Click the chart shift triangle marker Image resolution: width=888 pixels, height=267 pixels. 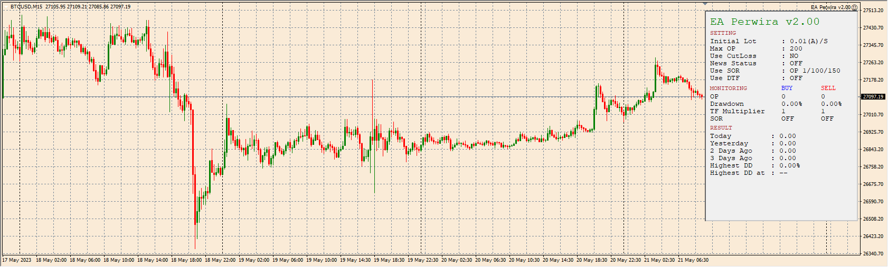[705, 4]
